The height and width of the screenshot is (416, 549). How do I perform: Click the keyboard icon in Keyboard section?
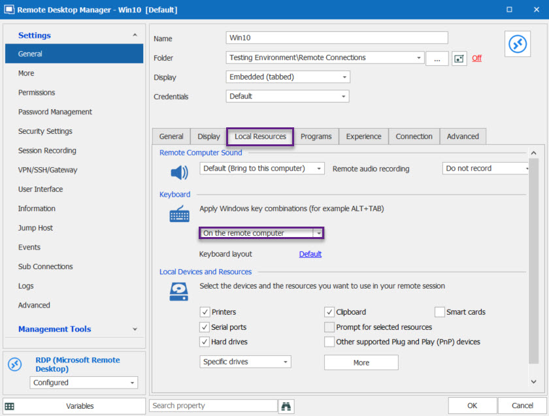point(179,214)
